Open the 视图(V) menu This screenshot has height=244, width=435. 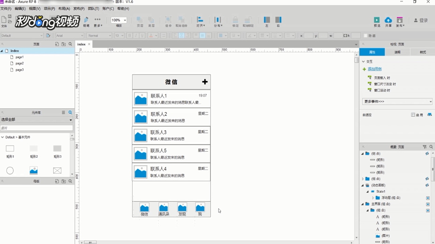pos(35,8)
